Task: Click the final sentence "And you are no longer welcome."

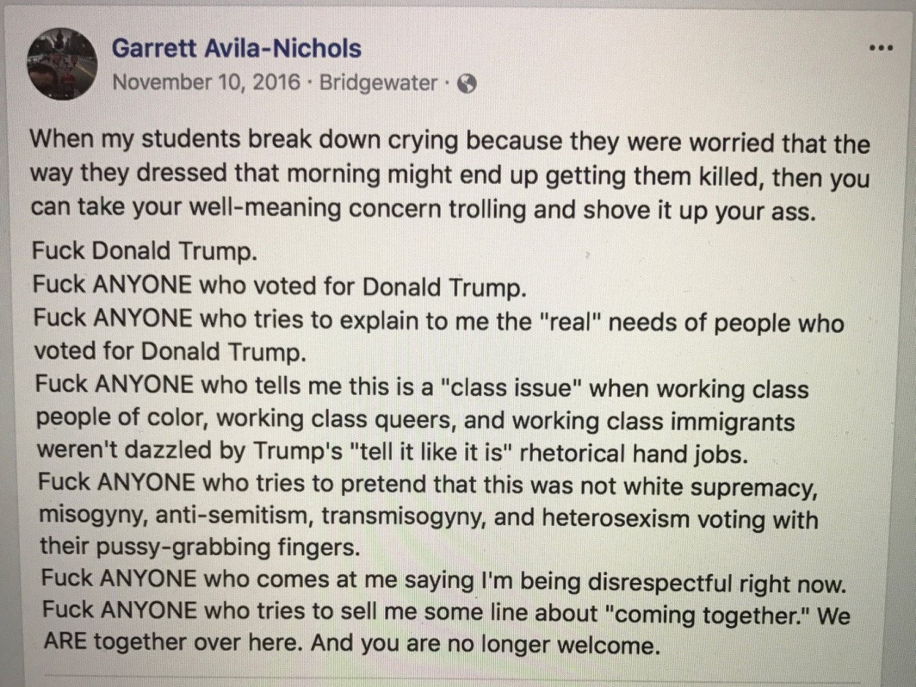Action: pyautogui.click(x=486, y=644)
